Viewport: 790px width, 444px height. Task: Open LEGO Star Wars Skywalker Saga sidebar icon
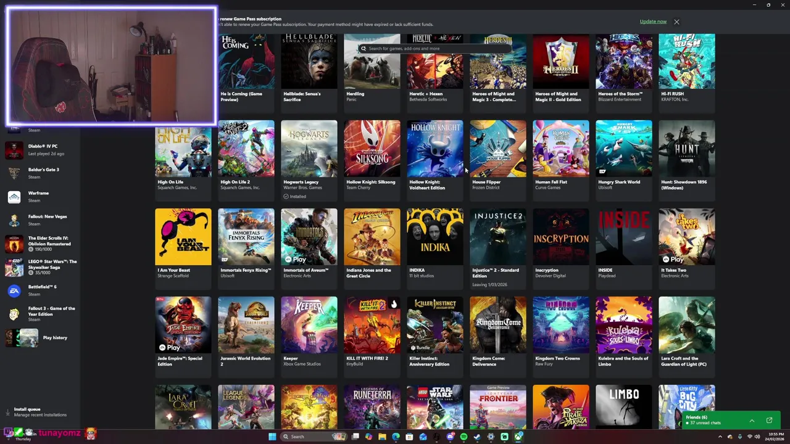click(x=14, y=267)
